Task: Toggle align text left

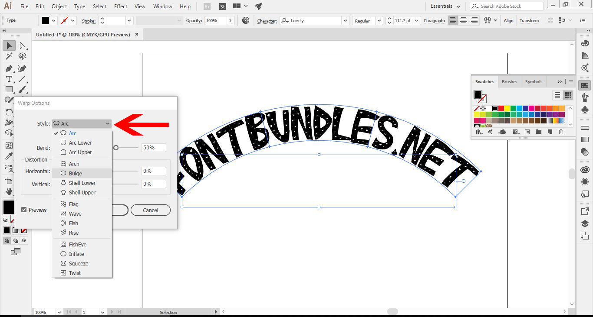Action: (x=453, y=20)
